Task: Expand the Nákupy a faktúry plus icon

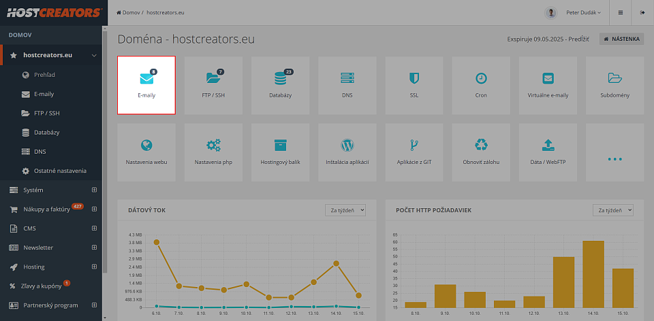Action: (94, 209)
